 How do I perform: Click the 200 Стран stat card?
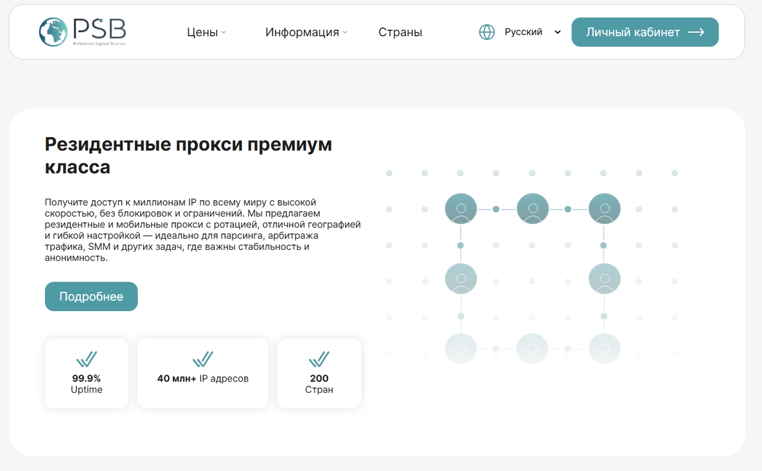319,373
